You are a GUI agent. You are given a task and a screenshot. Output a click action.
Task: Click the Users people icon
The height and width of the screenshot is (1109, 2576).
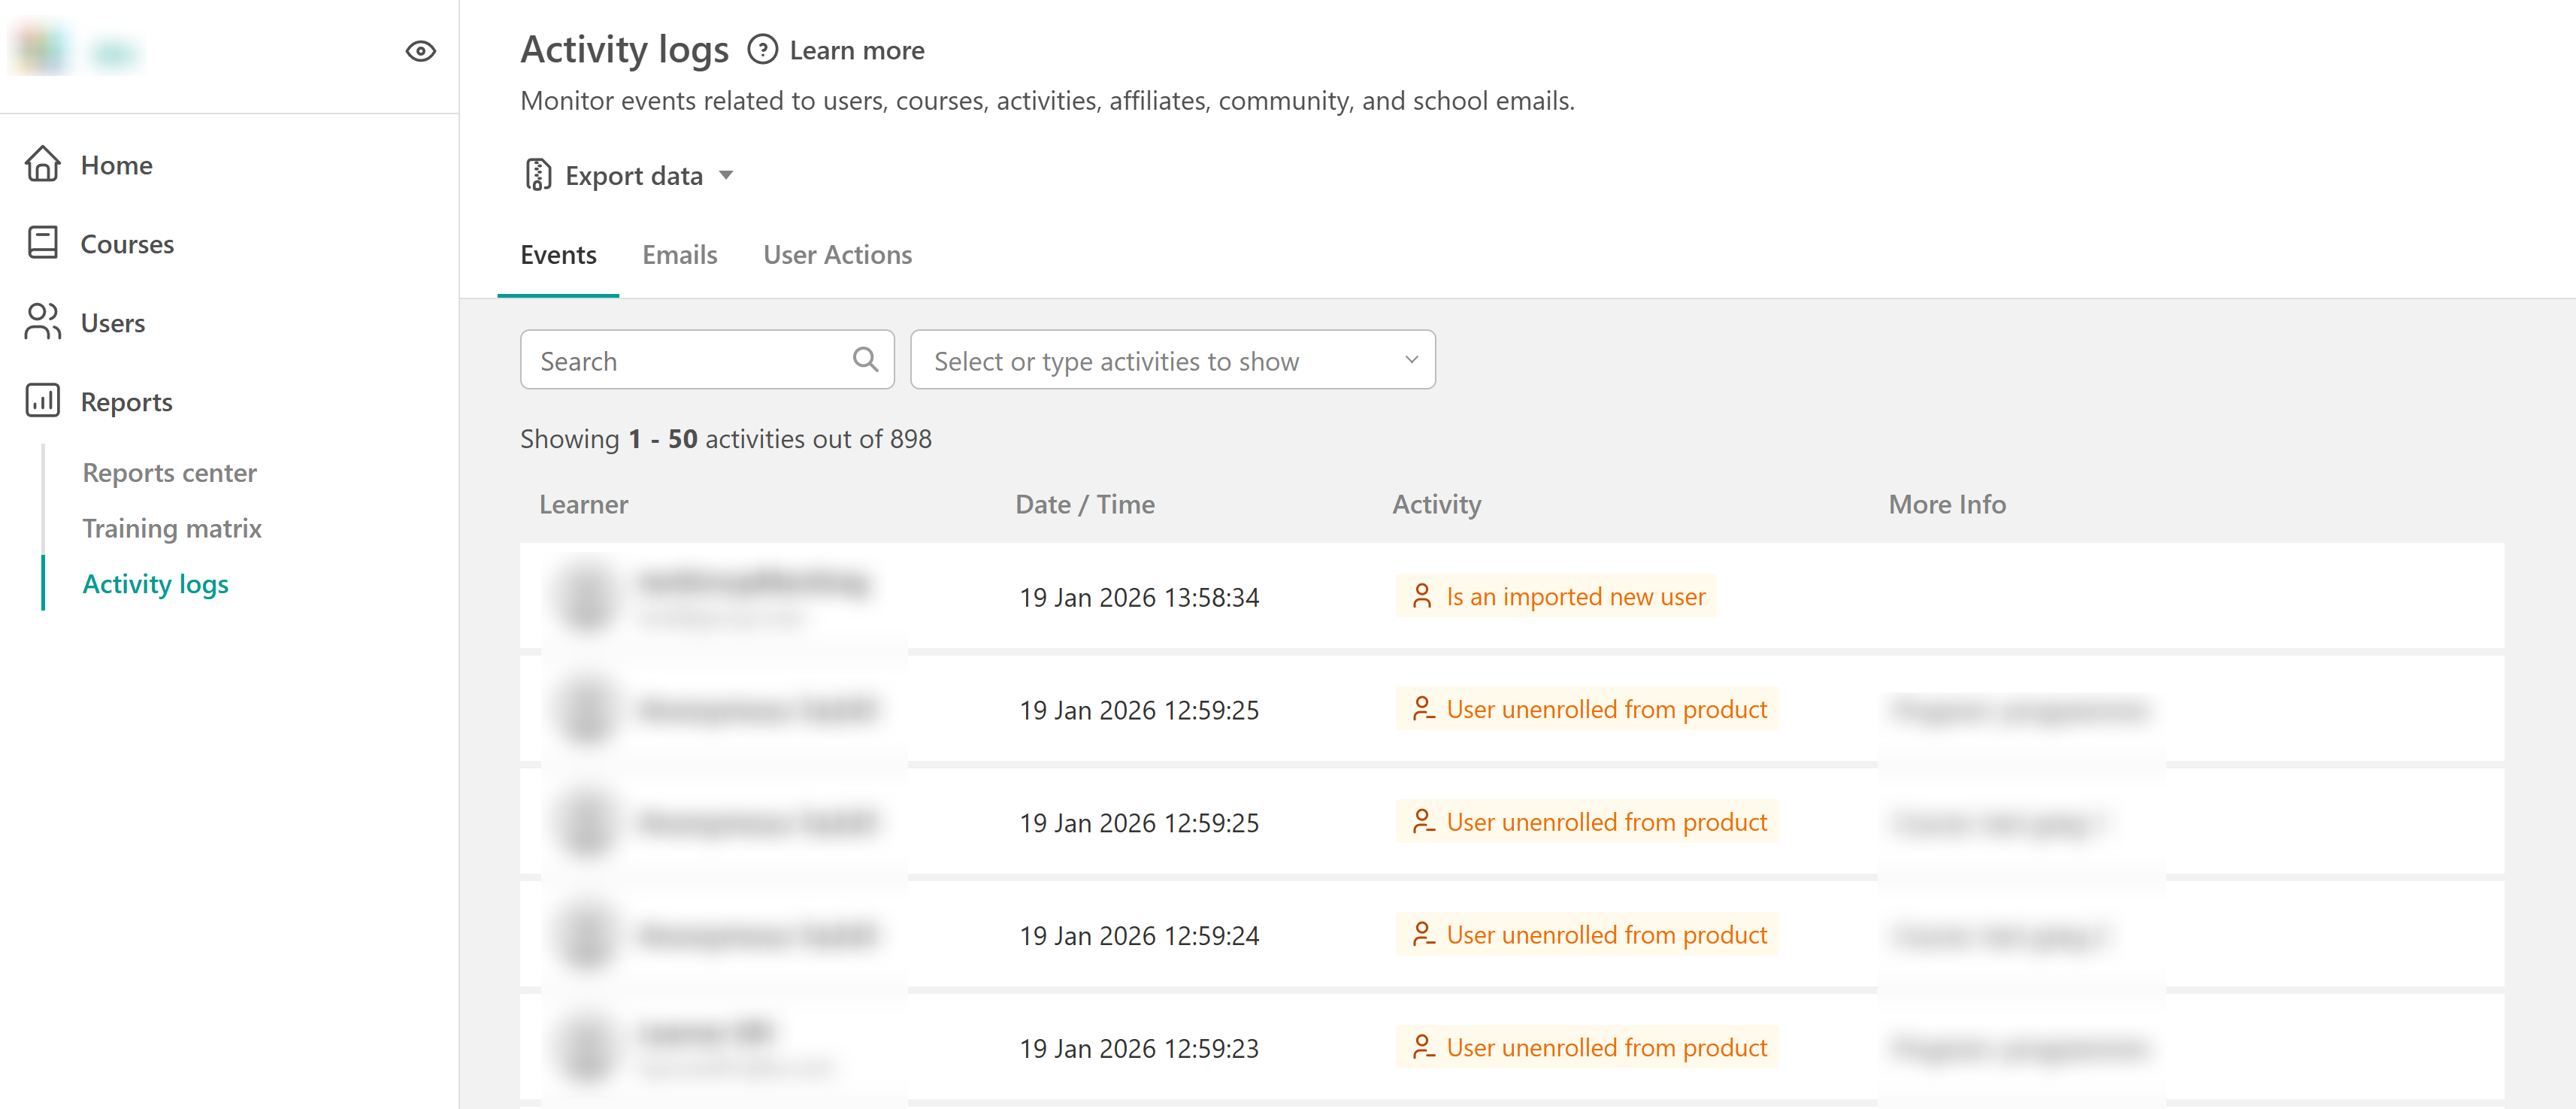42,322
